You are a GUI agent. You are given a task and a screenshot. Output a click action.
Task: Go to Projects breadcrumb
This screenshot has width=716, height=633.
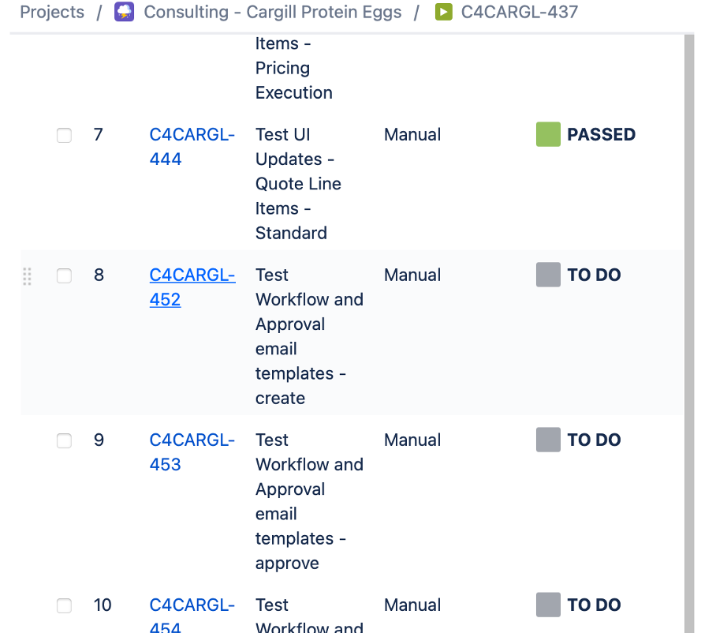point(52,12)
